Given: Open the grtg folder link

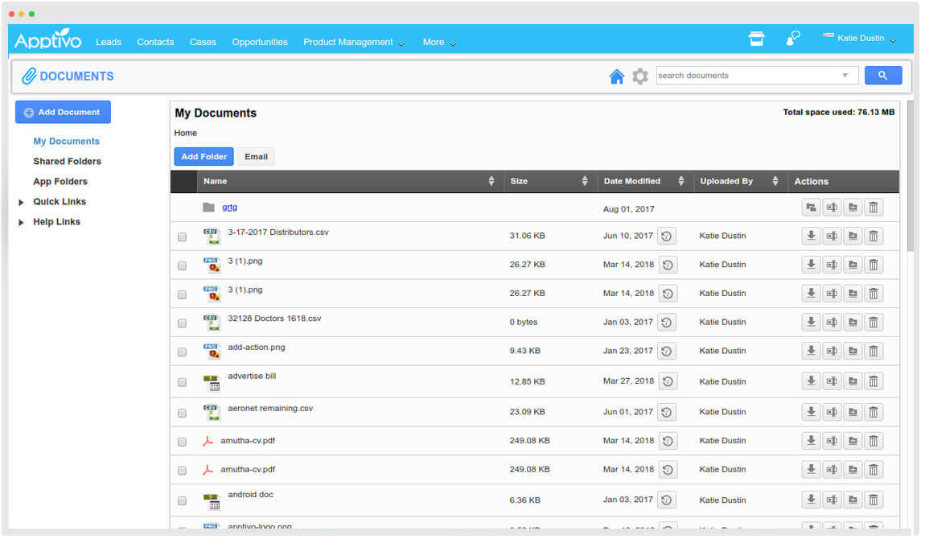Looking at the screenshot, I should tap(229, 208).
